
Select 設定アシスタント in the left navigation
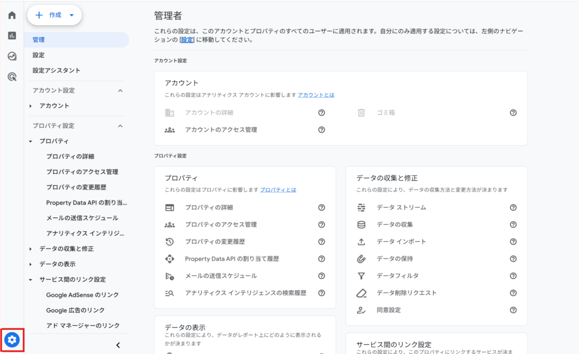tap(56, 71)
